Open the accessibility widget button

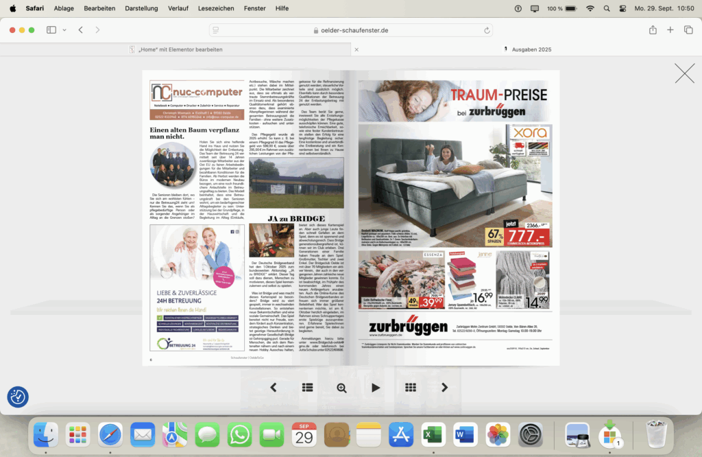tap(18, 397)
